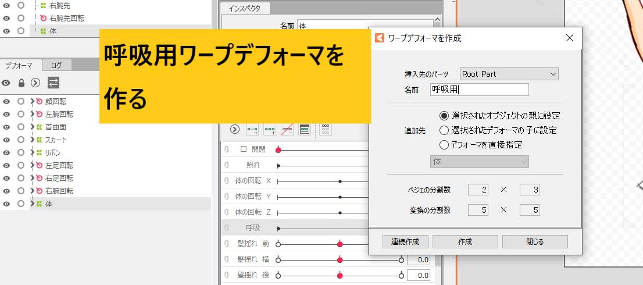Click the 名前 field containing 呼吸用
This screenshot has width=643, height=285.
pyautogui.click(x=479, y=90)
